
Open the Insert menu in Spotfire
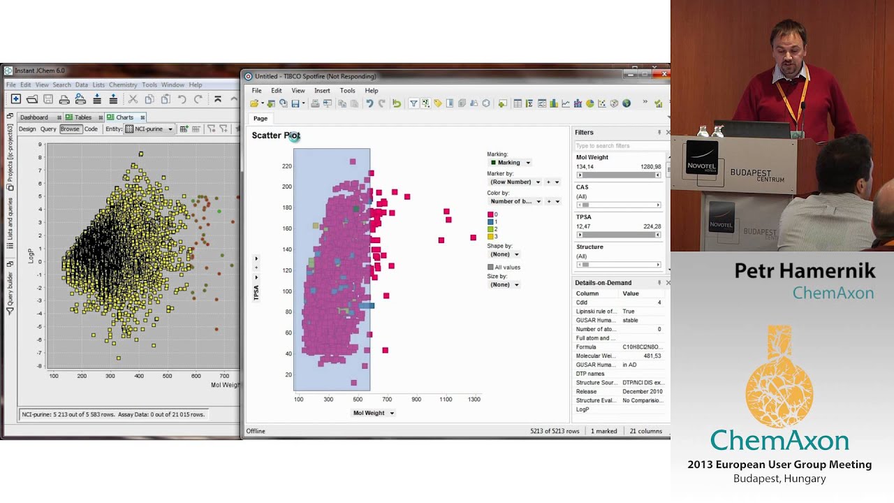click(322, 90)
